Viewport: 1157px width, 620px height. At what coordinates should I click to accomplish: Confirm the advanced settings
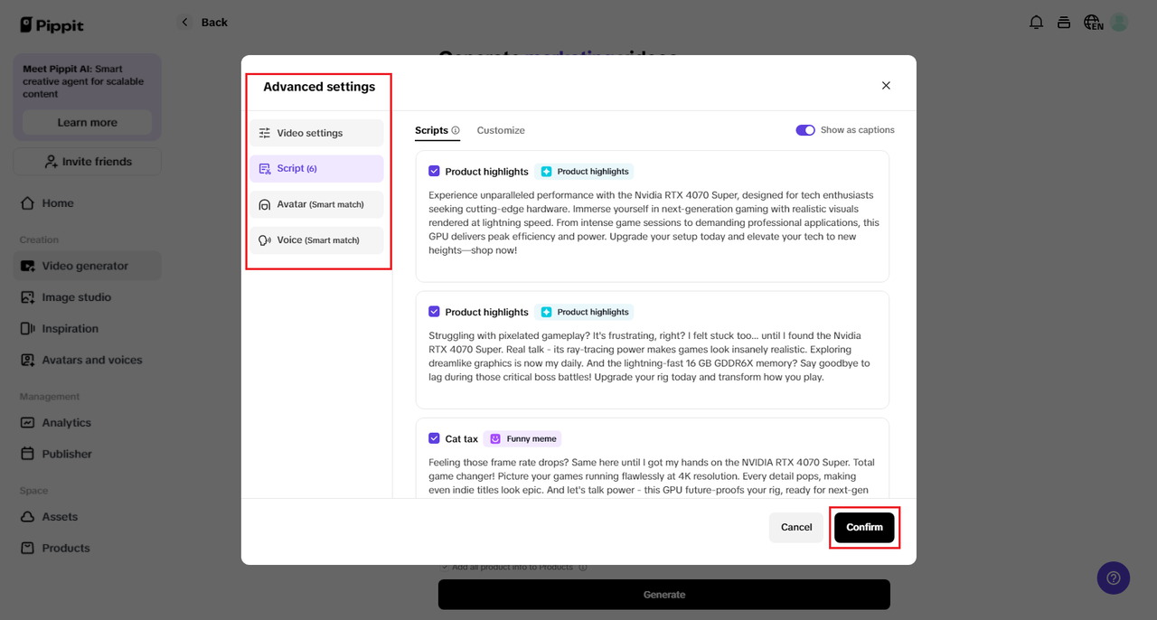[x=864, y=527]
